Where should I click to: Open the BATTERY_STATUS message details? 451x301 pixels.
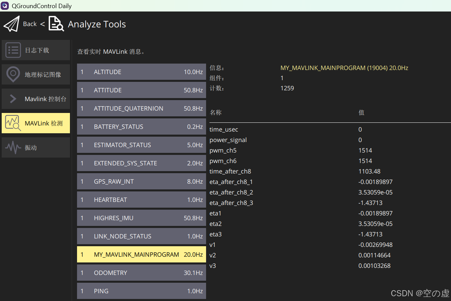pos(141,126)
